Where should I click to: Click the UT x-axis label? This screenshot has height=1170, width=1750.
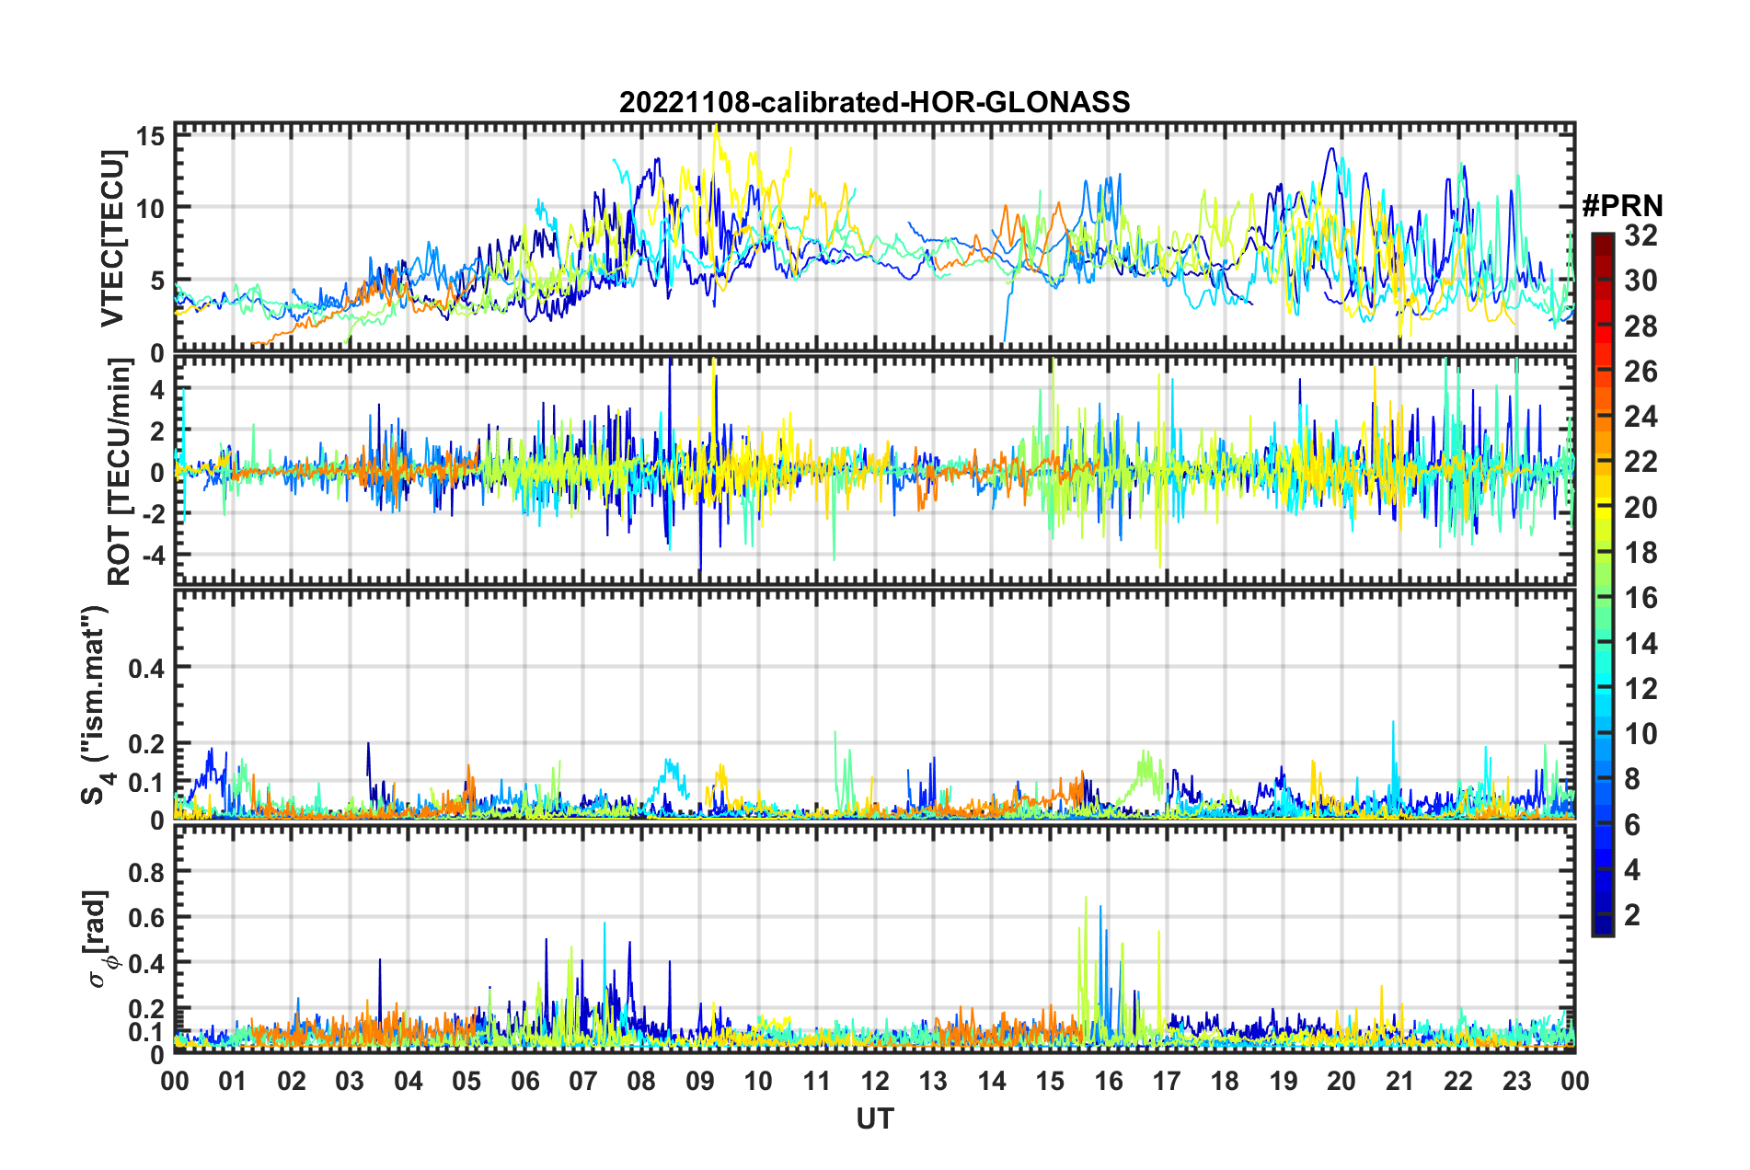coord(874,1118)
